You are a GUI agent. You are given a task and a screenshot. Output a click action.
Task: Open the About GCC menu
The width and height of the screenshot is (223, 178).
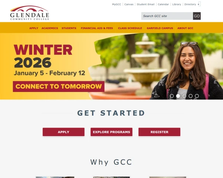[185, 28]
